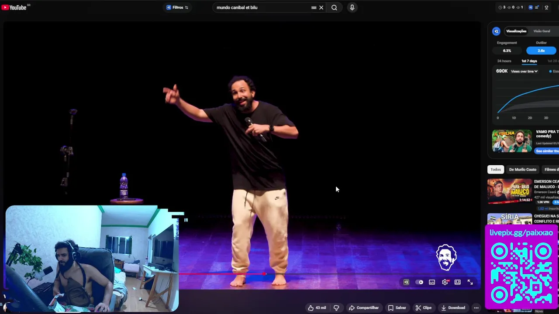
Task: Open the A Trilha video thumbnail
Action: tap(512, 140)
